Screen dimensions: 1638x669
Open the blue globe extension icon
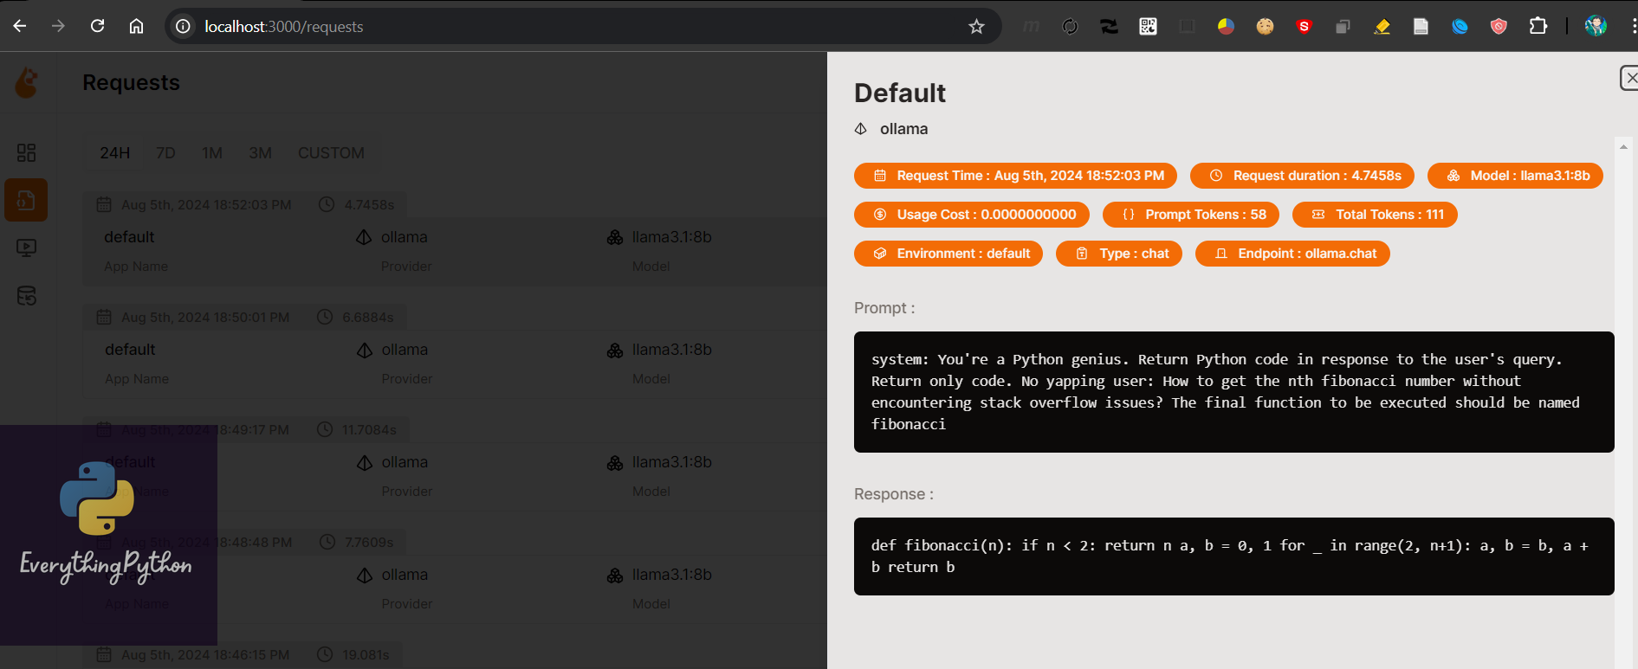coord(1460,27)
